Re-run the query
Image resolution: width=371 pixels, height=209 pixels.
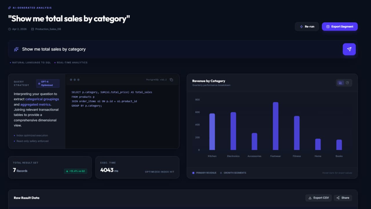click(x=307, y=26)
